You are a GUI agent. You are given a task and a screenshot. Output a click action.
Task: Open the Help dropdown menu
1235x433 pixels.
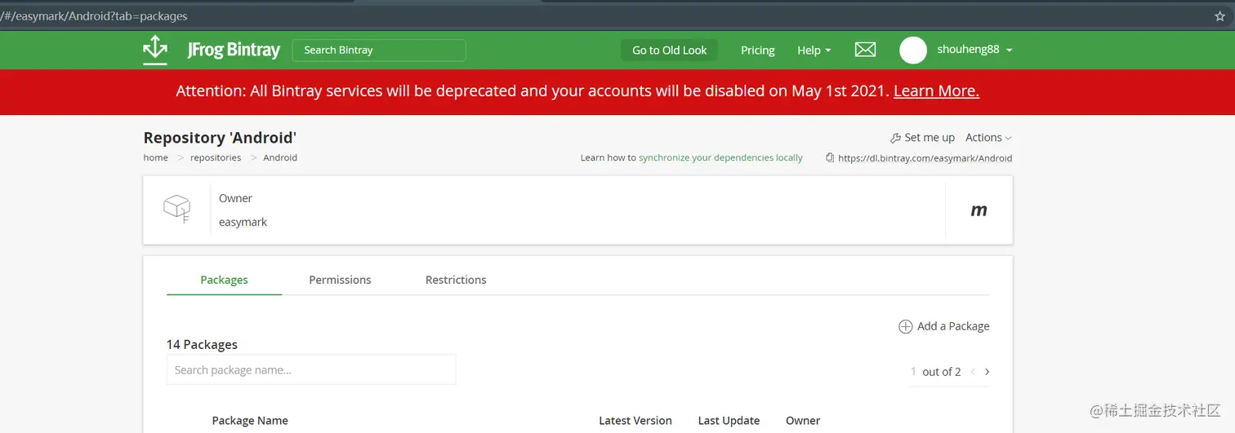(814, 50)
